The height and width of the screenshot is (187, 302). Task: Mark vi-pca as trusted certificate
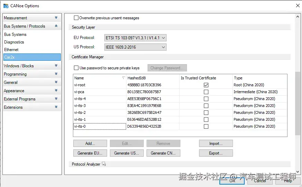tap(206, 92)
